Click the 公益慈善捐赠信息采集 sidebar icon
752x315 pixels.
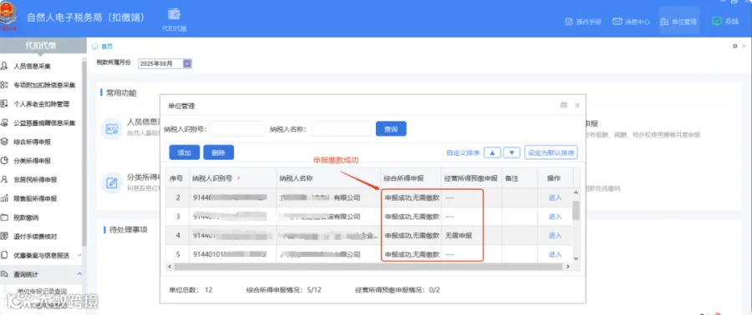coord(4,122)
